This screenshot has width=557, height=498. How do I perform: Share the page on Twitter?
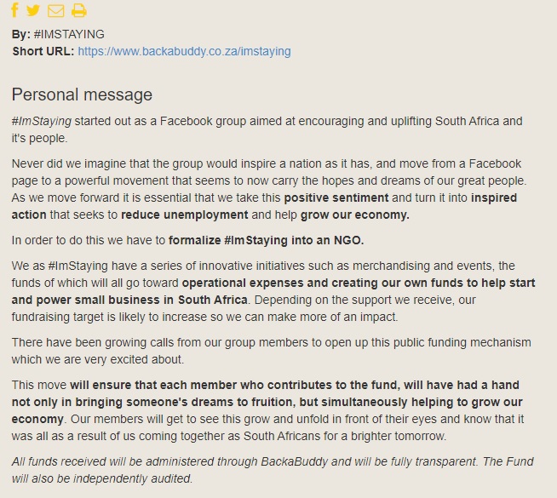33,11
